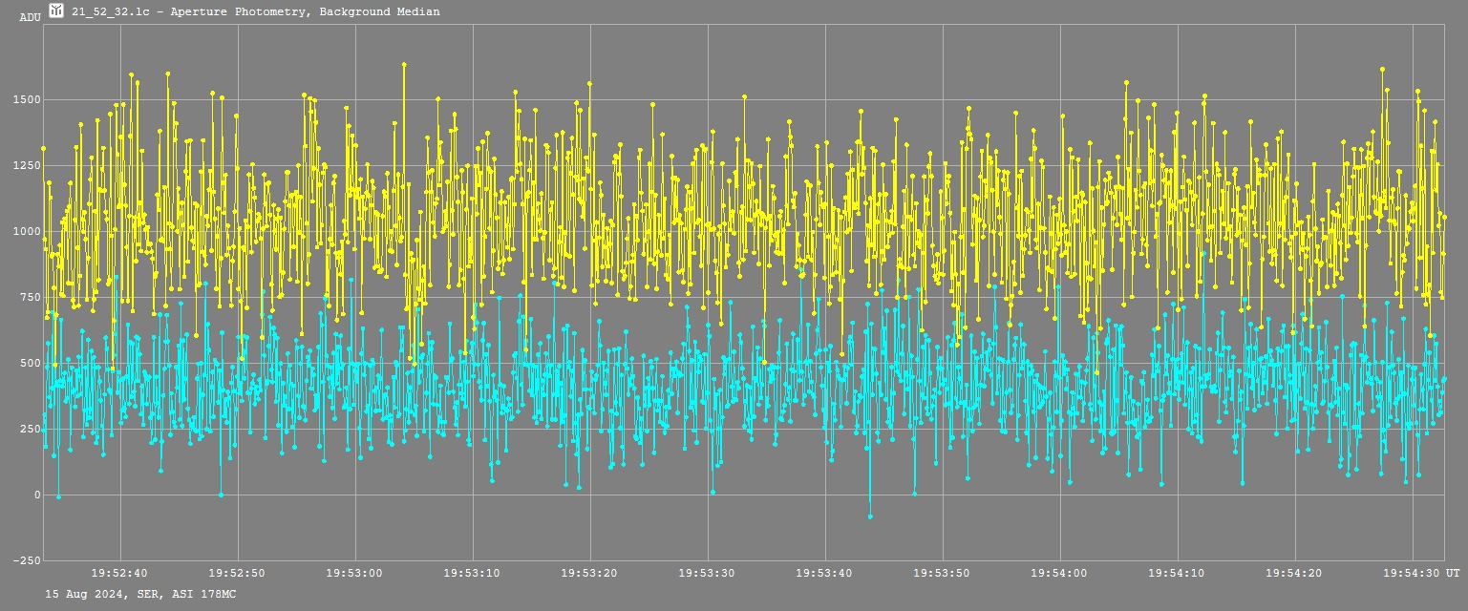Select the 19:53:00 time axis label
The image size is (1468, 611).
click(x=354, y=573)
